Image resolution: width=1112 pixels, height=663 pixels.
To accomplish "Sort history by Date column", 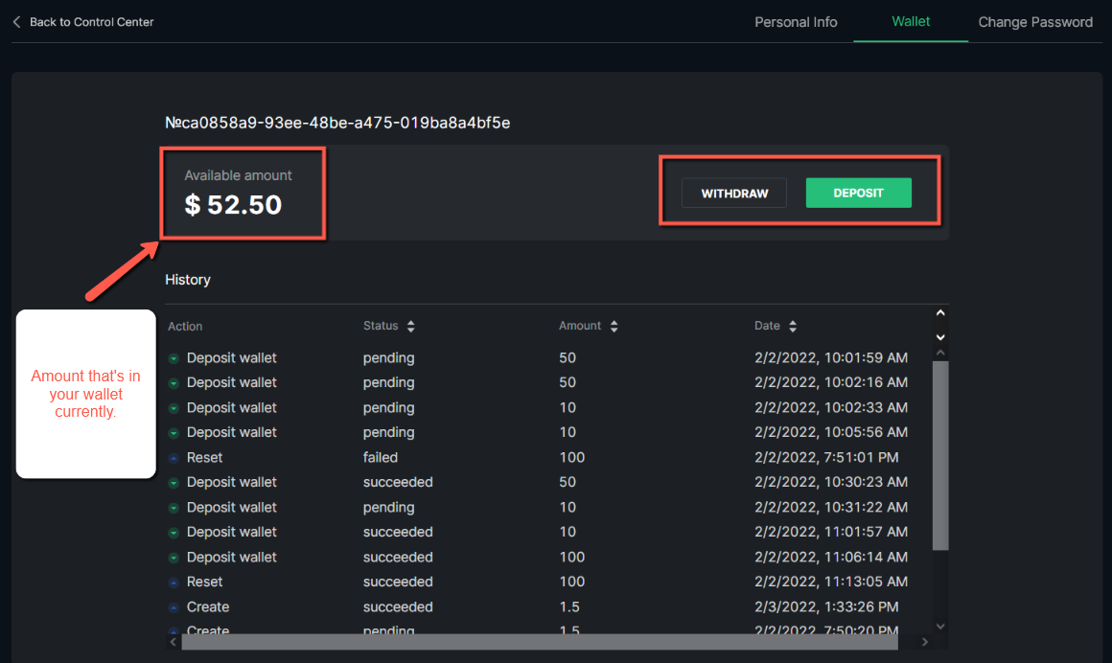I will pos(793,327).
